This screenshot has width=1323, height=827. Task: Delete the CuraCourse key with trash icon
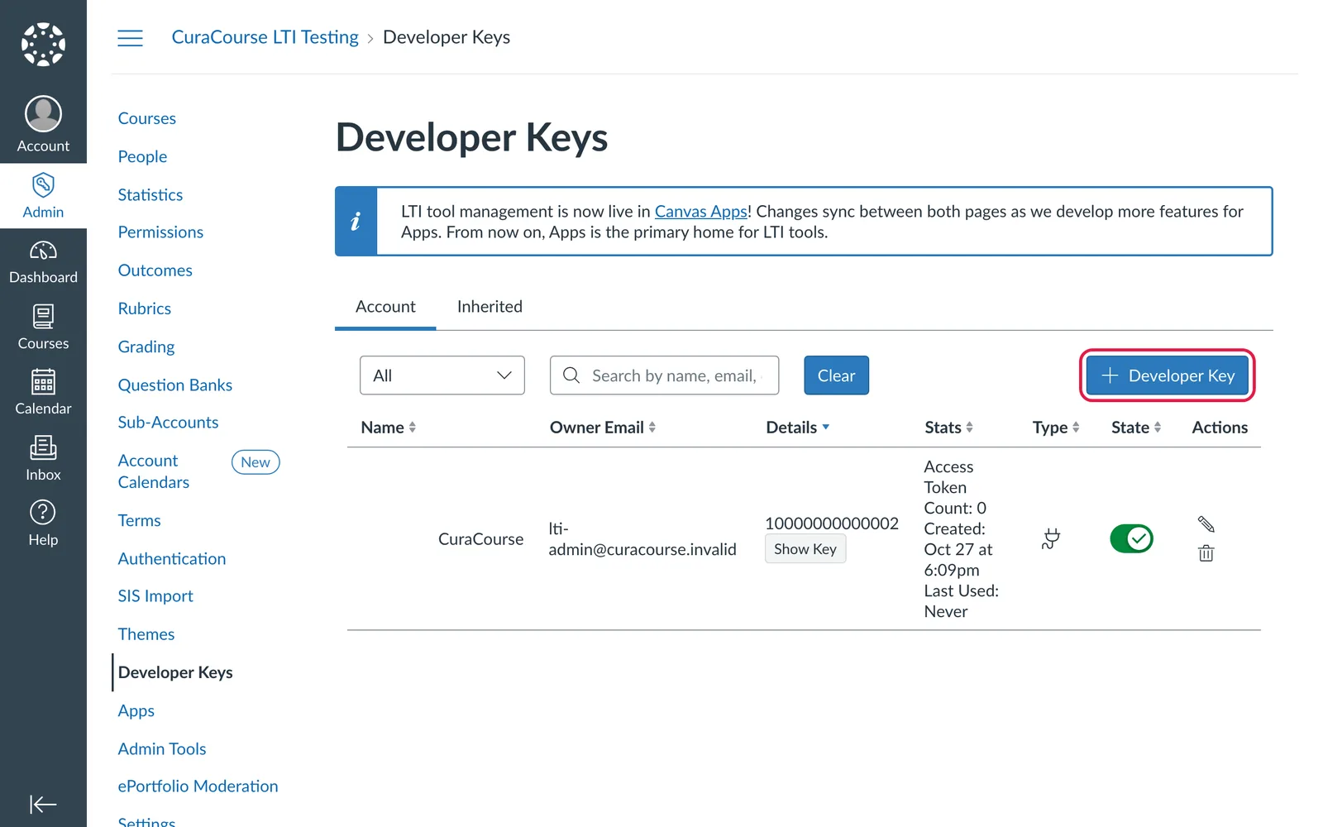click(1206, 553)
